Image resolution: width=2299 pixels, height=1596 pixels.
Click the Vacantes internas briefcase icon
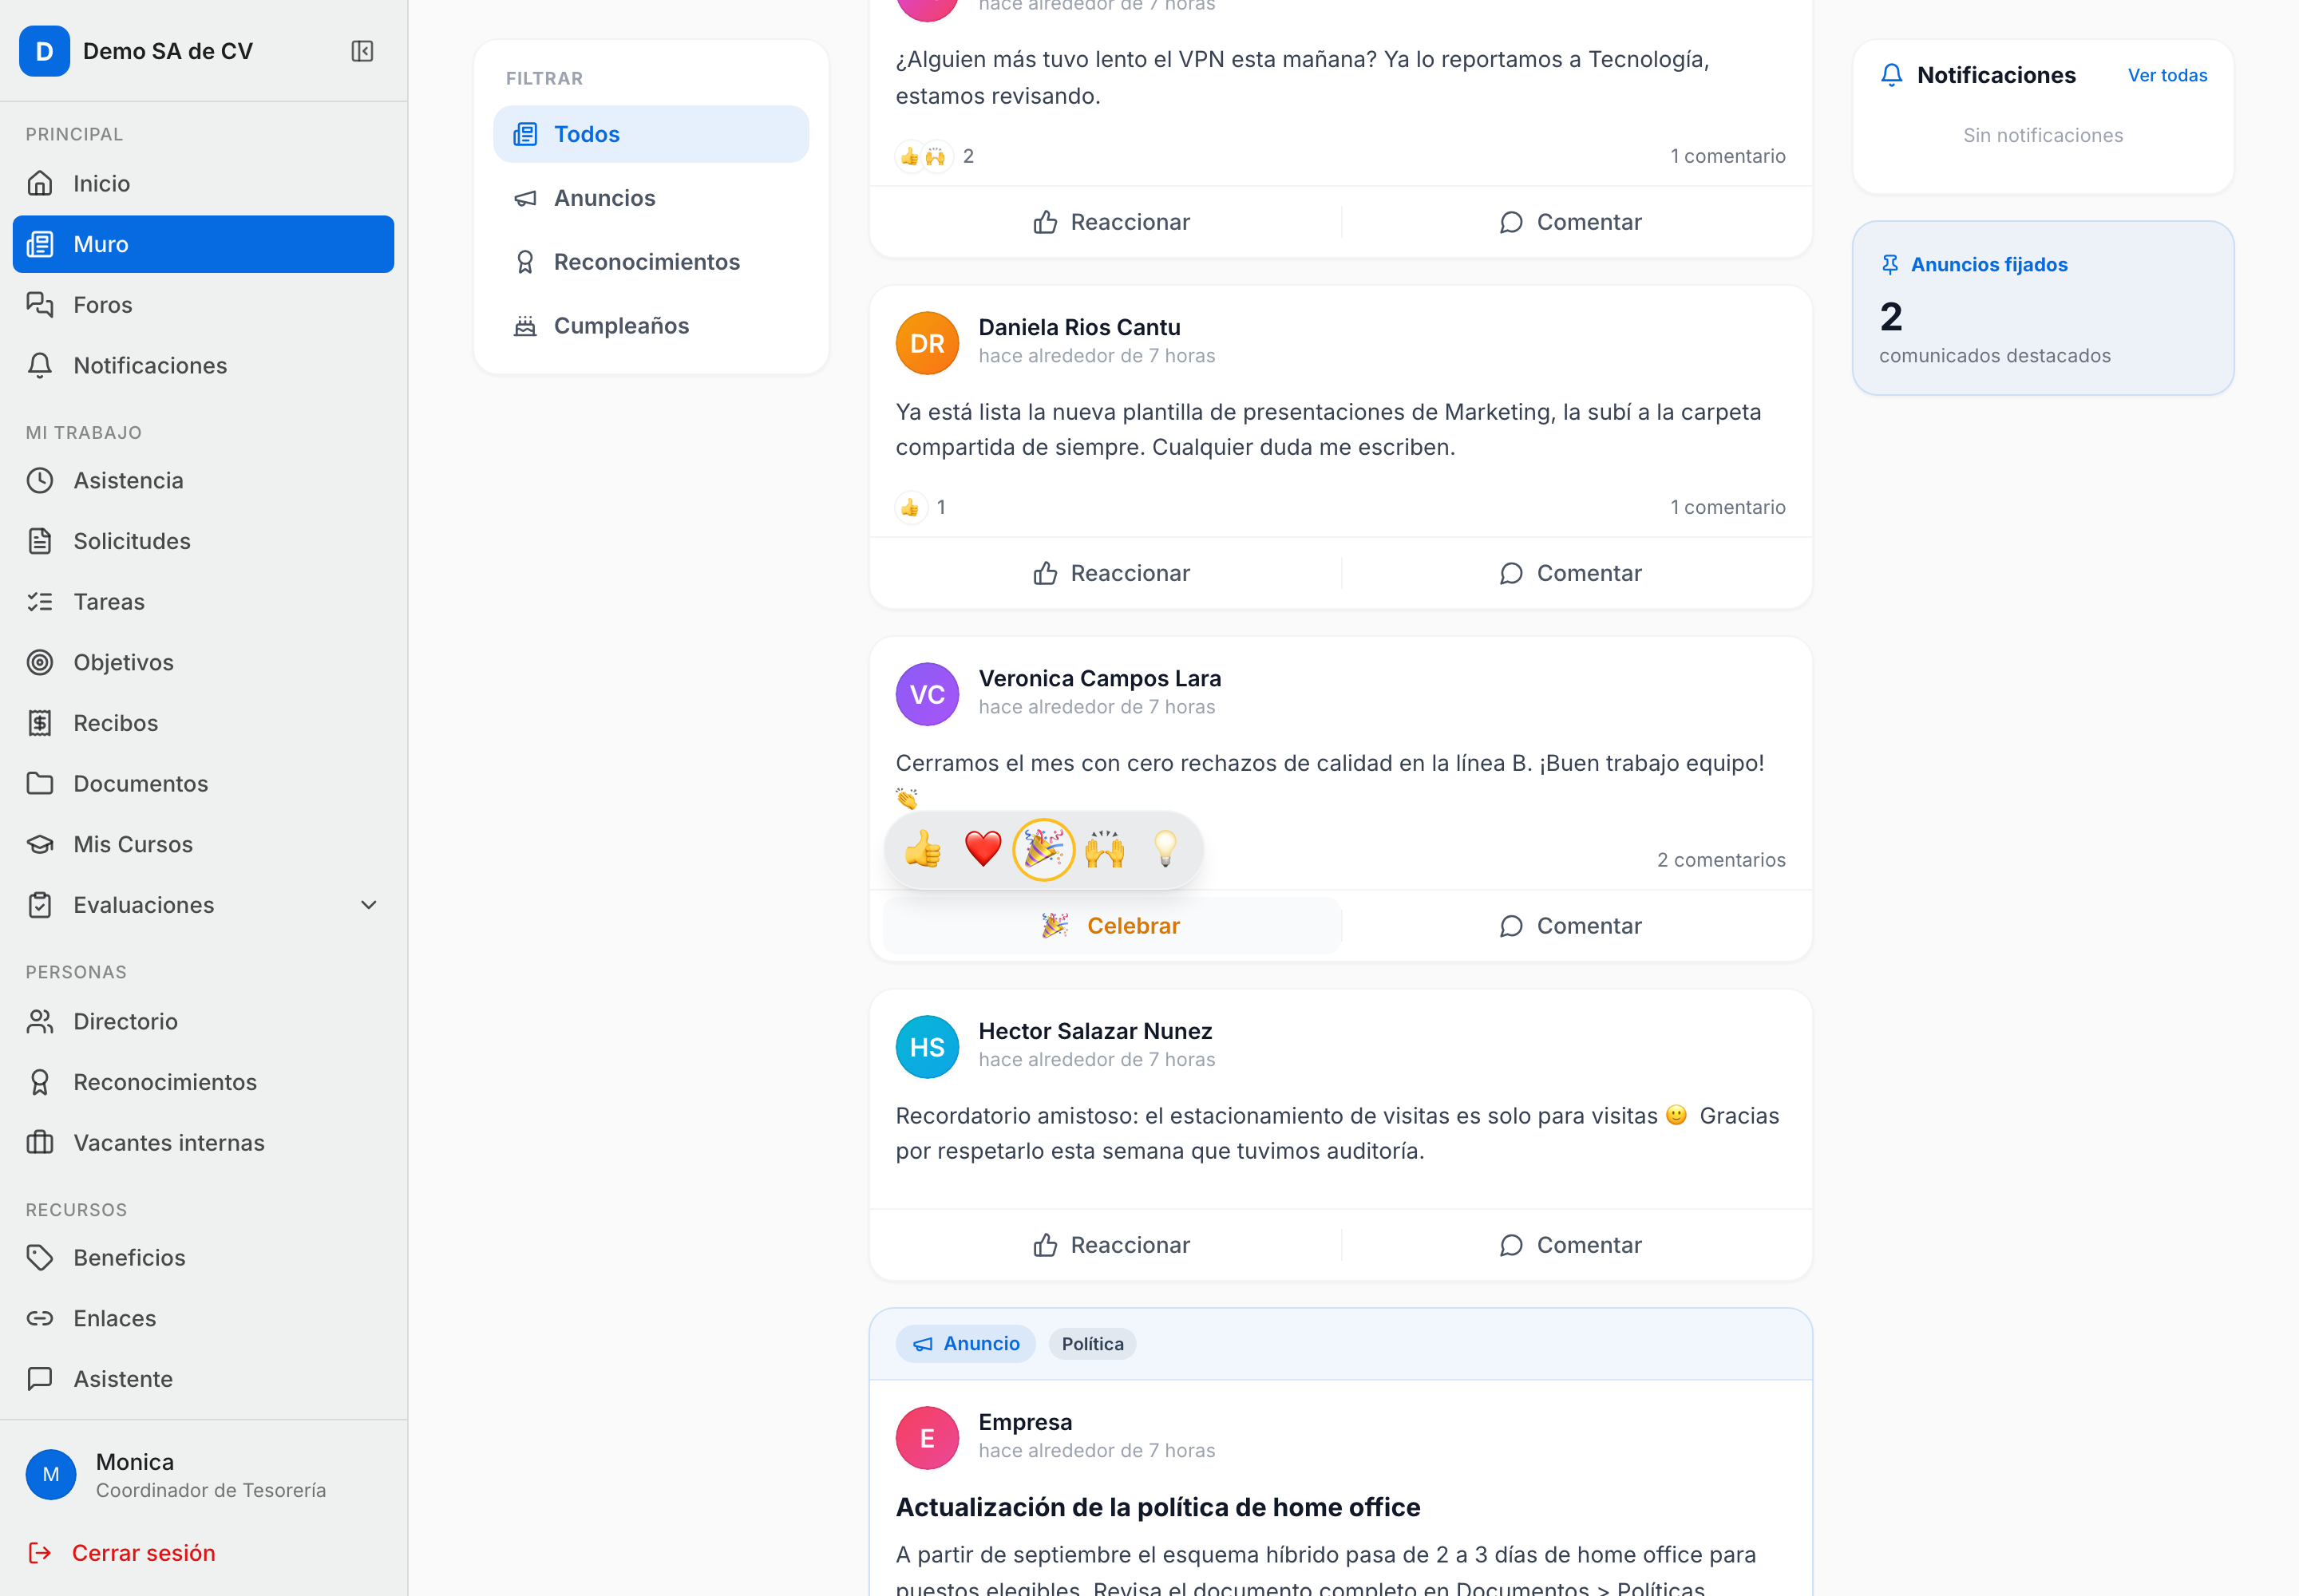[40, 1142]
